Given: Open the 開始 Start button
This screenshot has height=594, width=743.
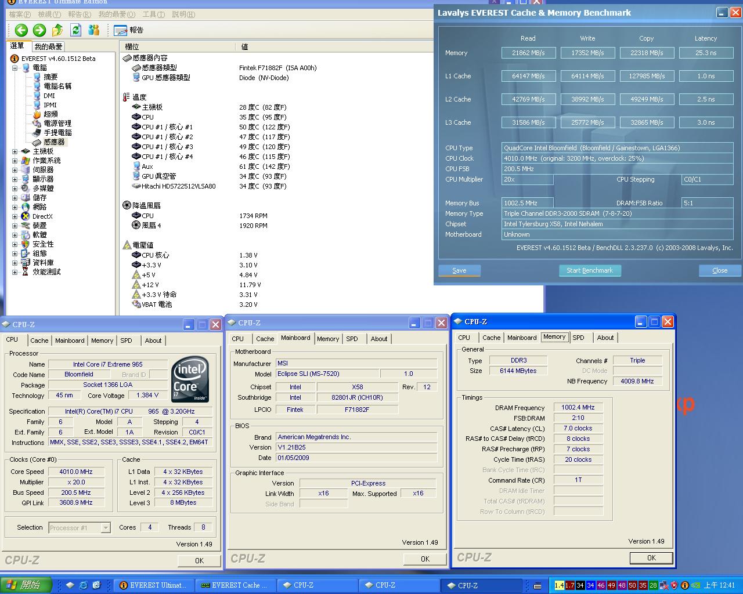Looking at the screenshot, I should 26,585.
